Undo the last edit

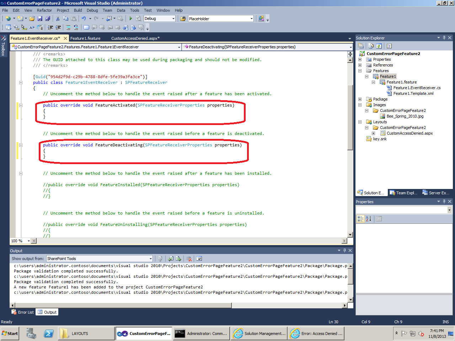84,18
